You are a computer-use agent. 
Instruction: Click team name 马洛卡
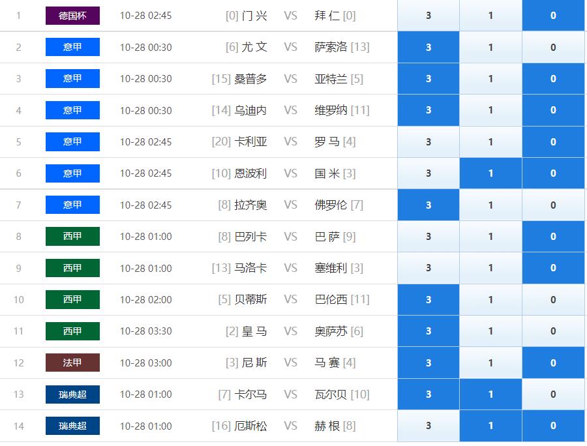click(x=250, y=268)
